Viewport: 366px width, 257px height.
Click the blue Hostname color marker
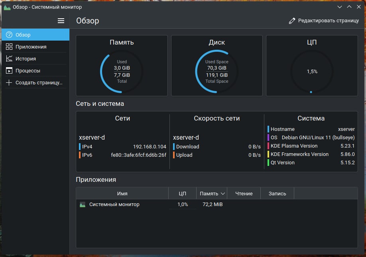click(268, 129)
